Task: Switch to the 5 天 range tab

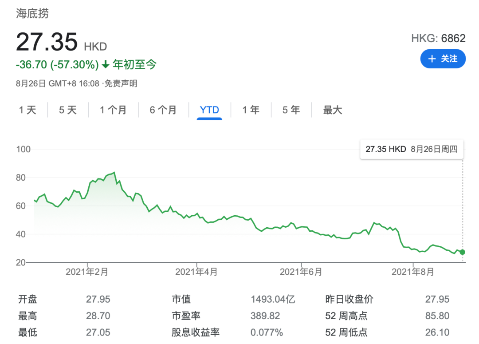Action: coord(68,110)
